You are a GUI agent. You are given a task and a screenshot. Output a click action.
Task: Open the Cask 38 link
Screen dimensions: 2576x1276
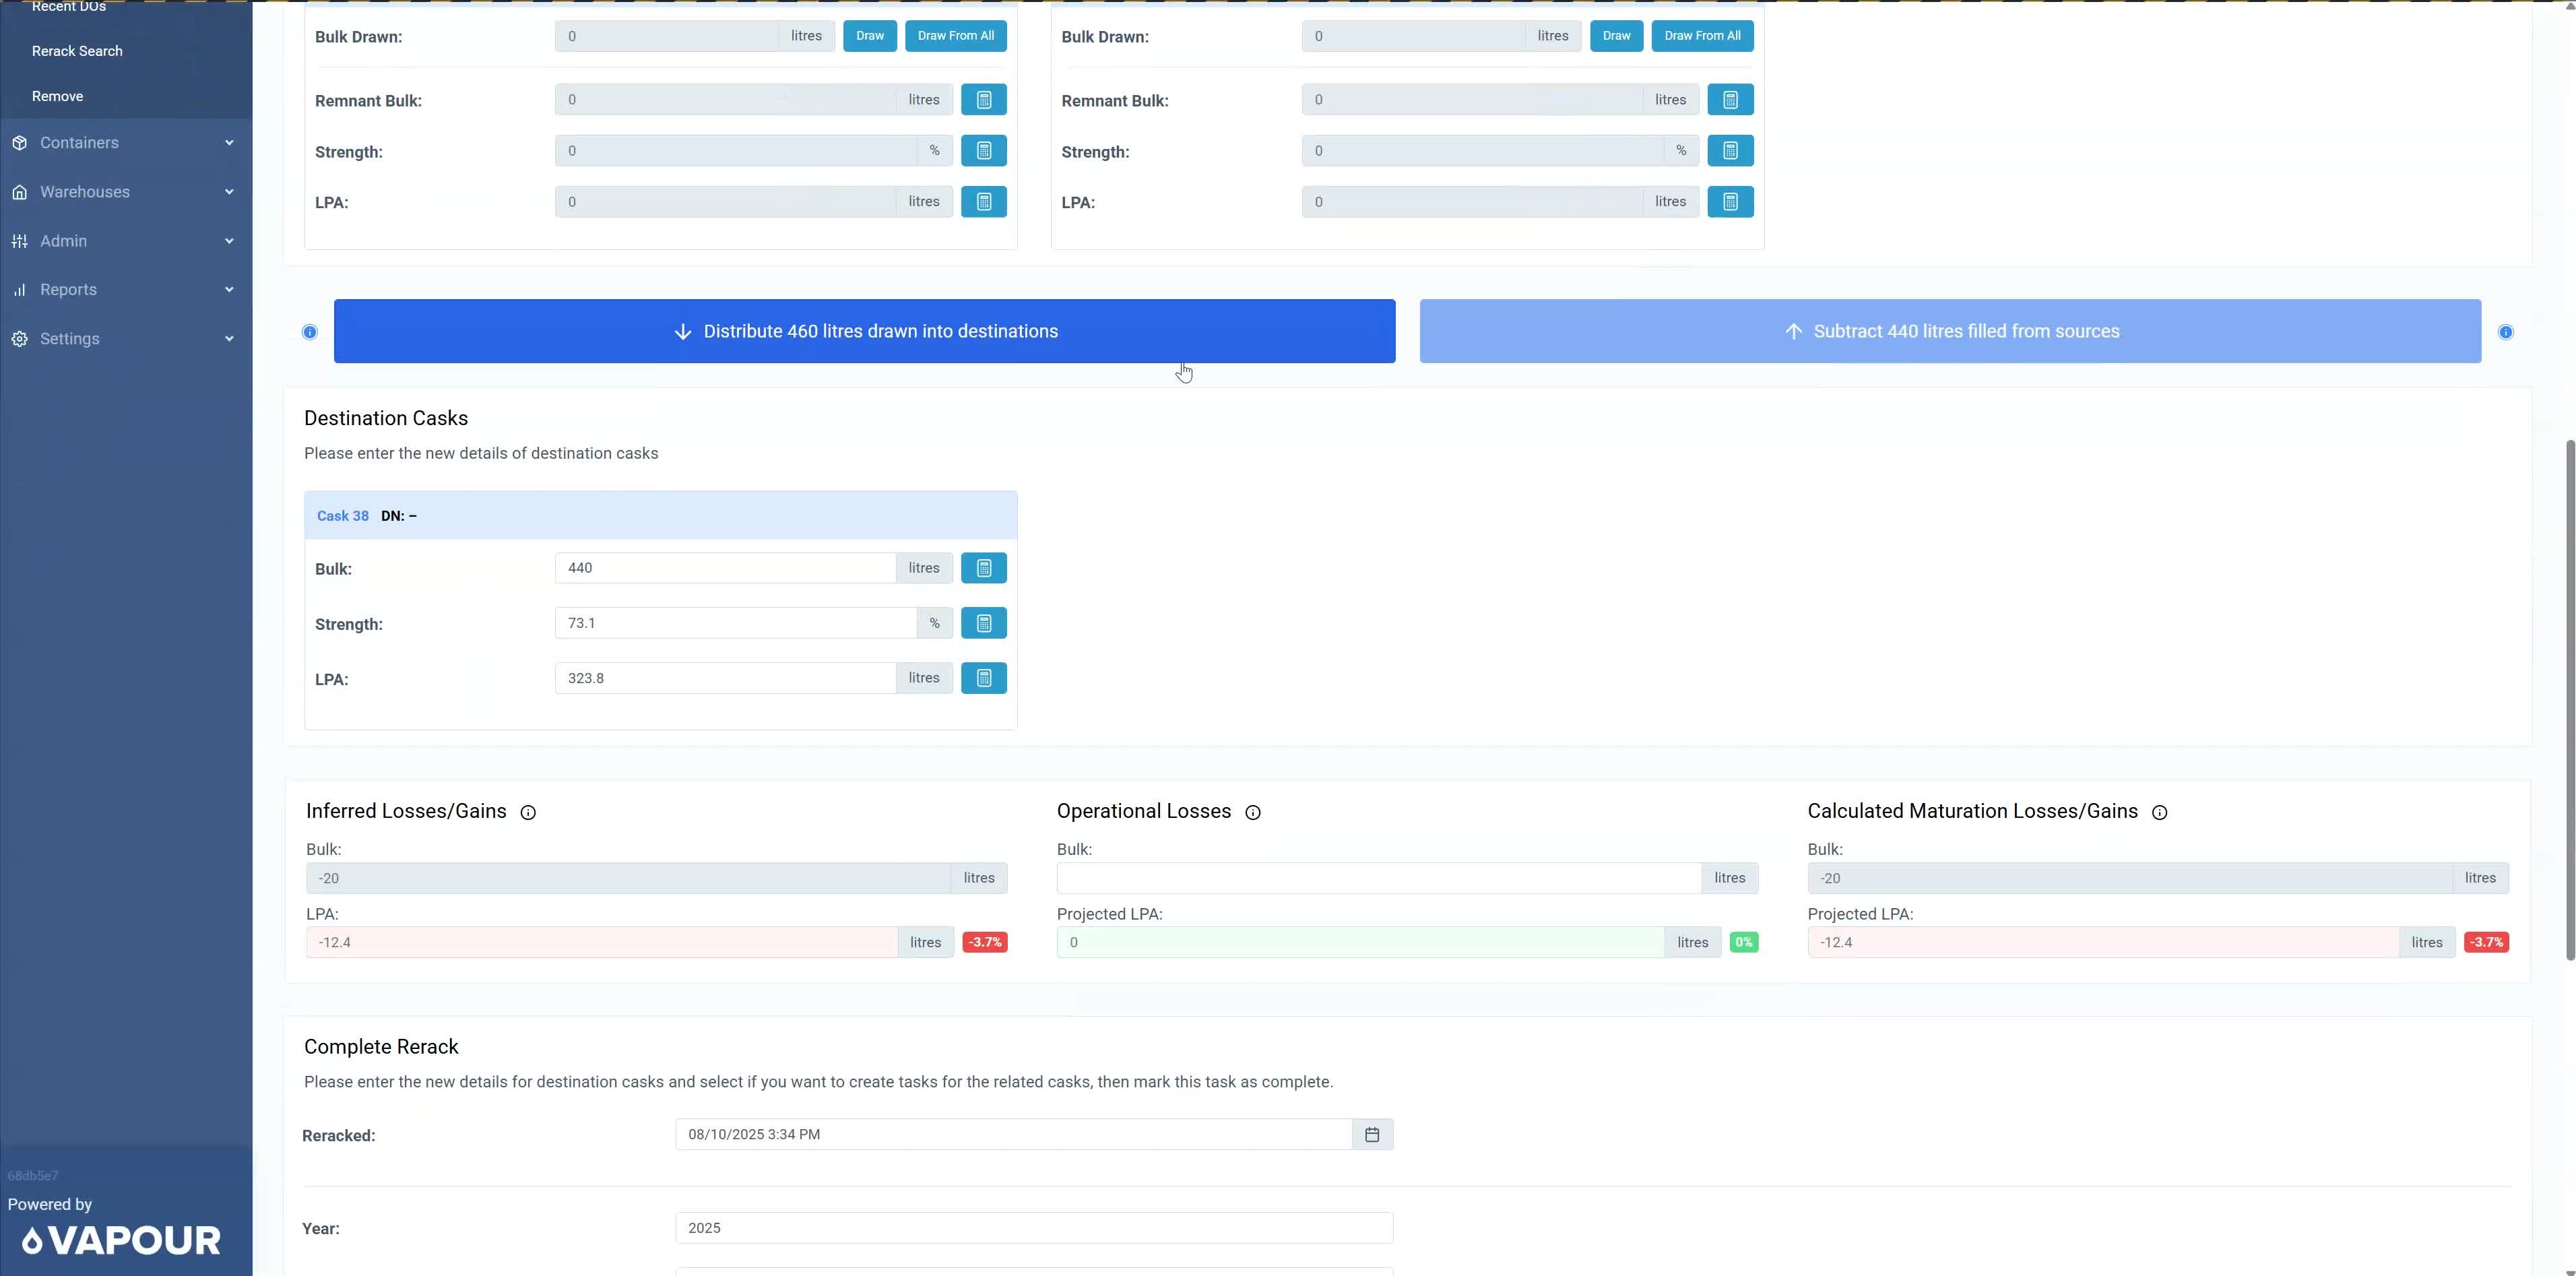pyautogui.click(x=342, y=516)
